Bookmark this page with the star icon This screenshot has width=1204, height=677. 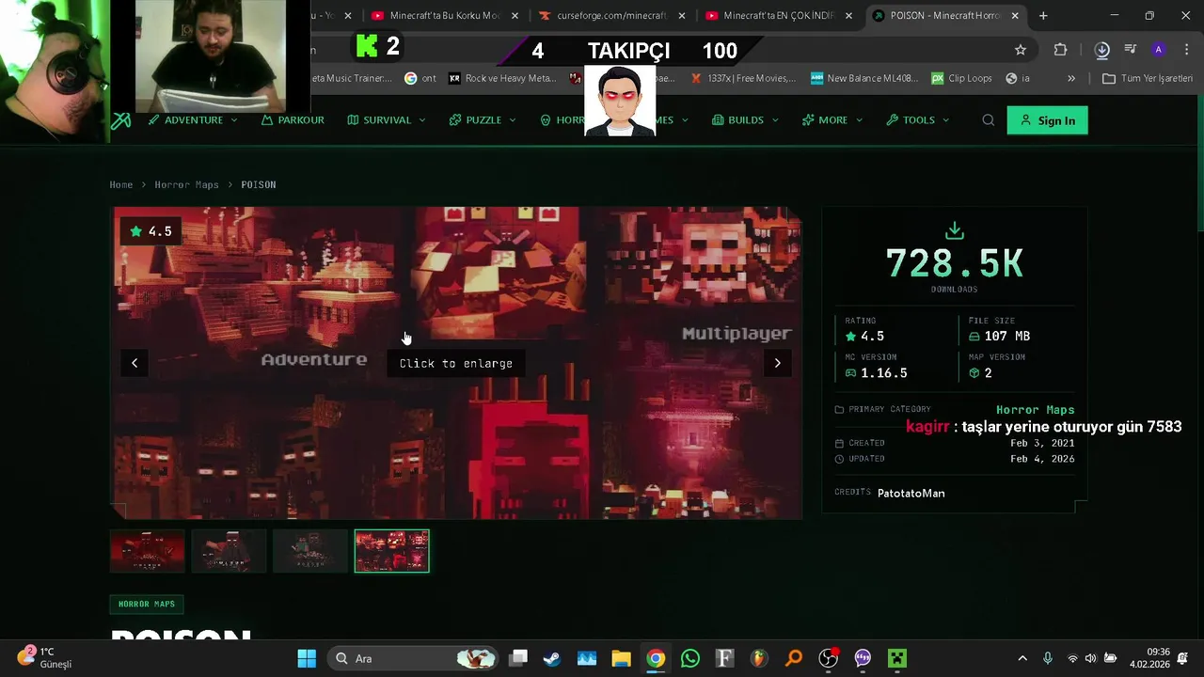pyautogui.click(x=1021, y=50)
